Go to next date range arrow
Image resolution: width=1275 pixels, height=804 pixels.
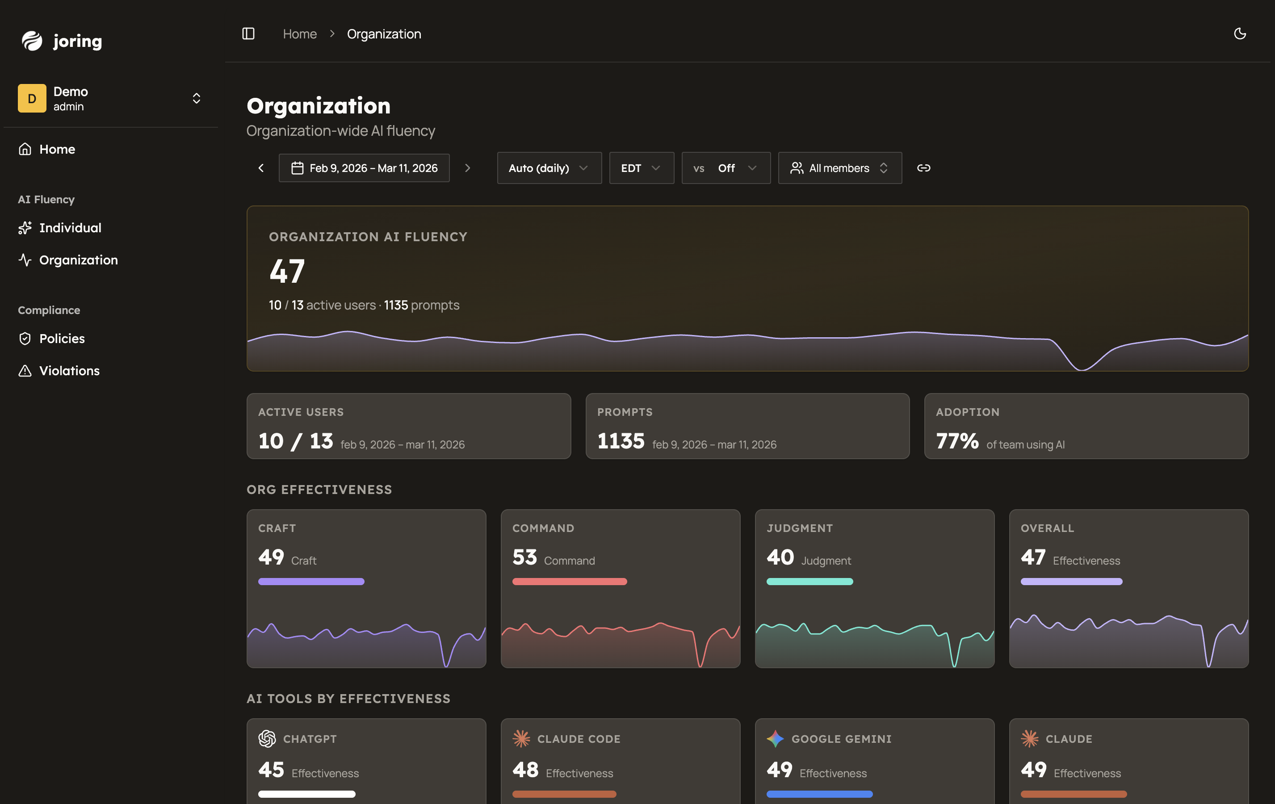467,168
